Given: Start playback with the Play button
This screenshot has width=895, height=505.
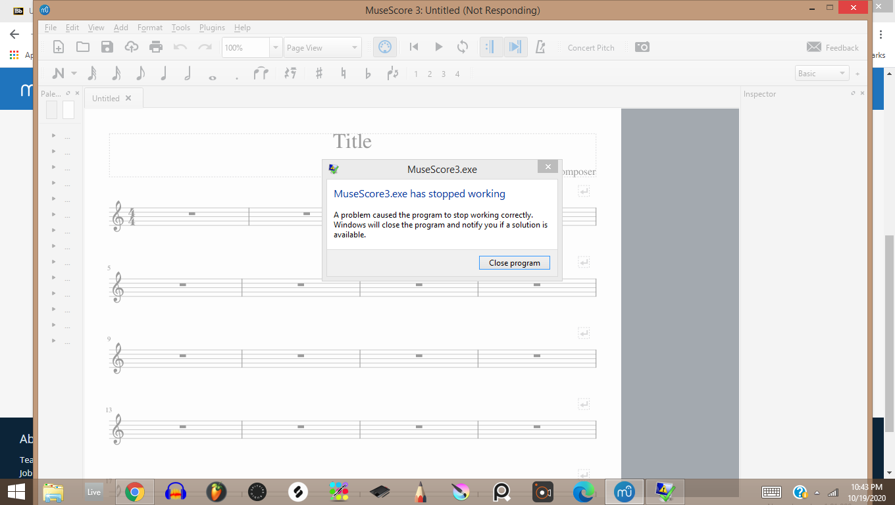Looking at the screenshot, I should 439,47.
